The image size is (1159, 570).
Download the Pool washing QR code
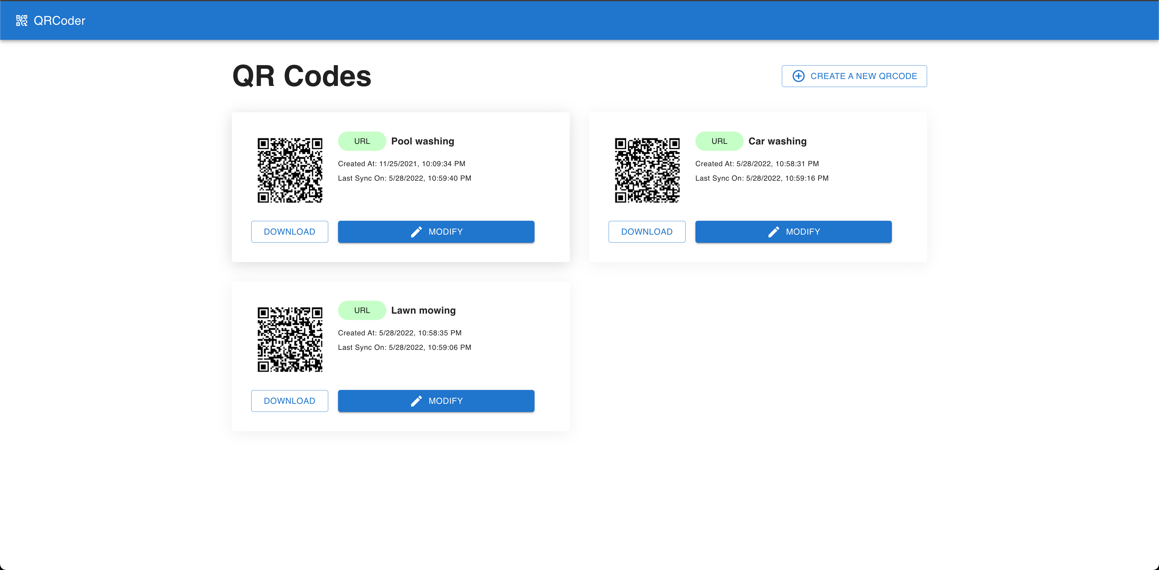pos(289,232)
